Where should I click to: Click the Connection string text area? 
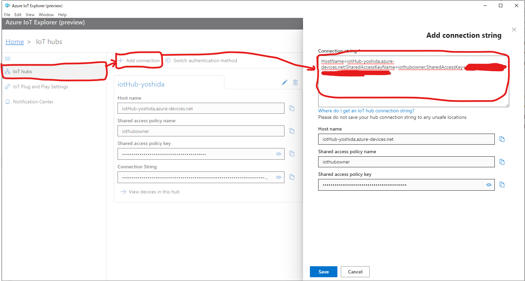[414, 81]
